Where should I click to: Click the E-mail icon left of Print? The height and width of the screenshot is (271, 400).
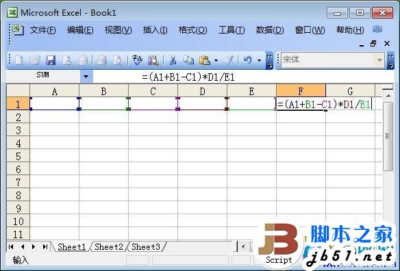83,60
